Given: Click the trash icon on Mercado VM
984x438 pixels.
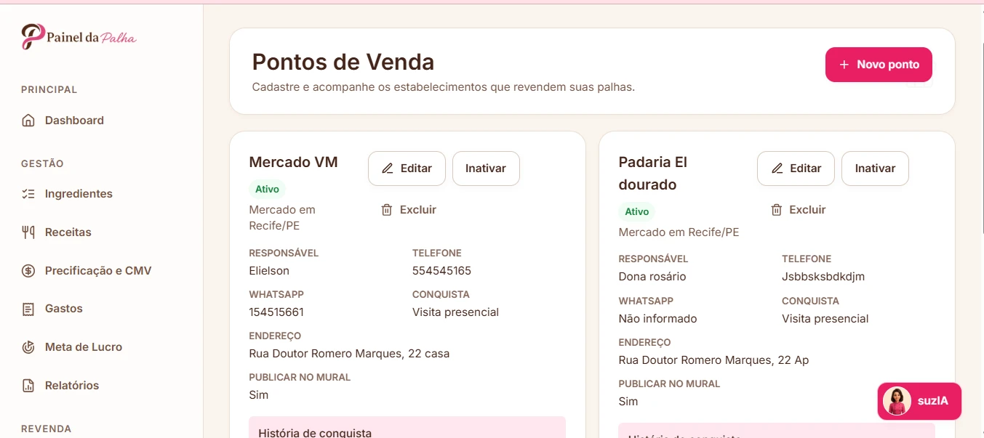Looking at the screenshot, I should [387, 210].
